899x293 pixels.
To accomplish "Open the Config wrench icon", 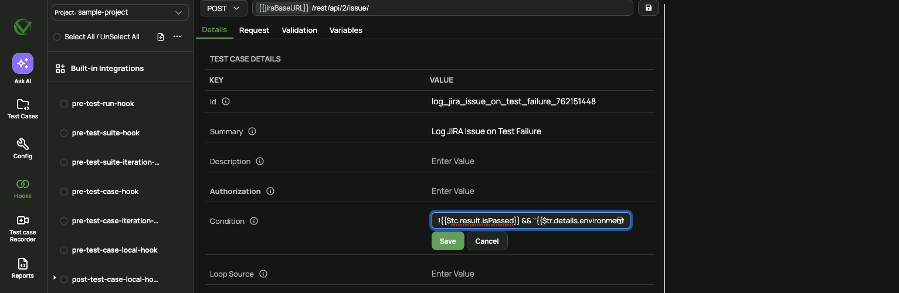I will point(23,144).
